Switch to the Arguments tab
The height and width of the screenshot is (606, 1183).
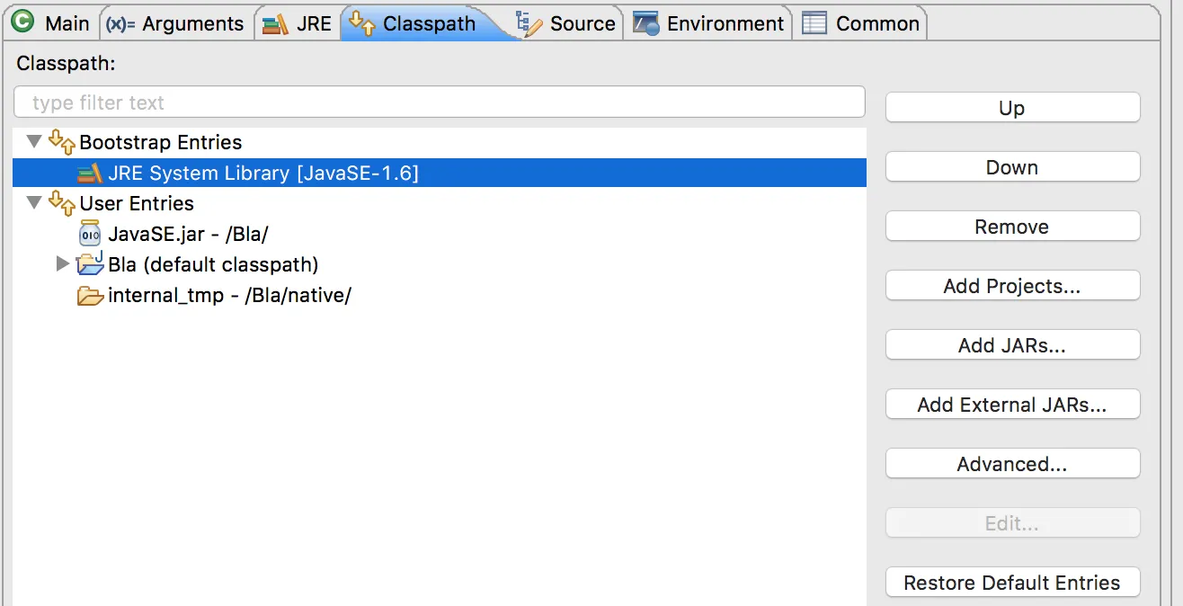(x=175, y=23)
